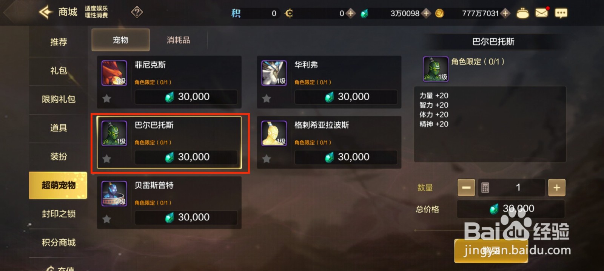604x271 pixels.
Task: Add more gold coins with plus icon
Action: coord(505,14)
